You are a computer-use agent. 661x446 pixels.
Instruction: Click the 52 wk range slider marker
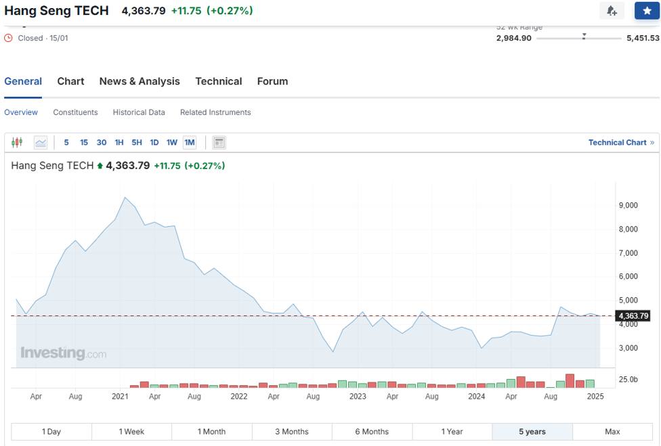584,37
